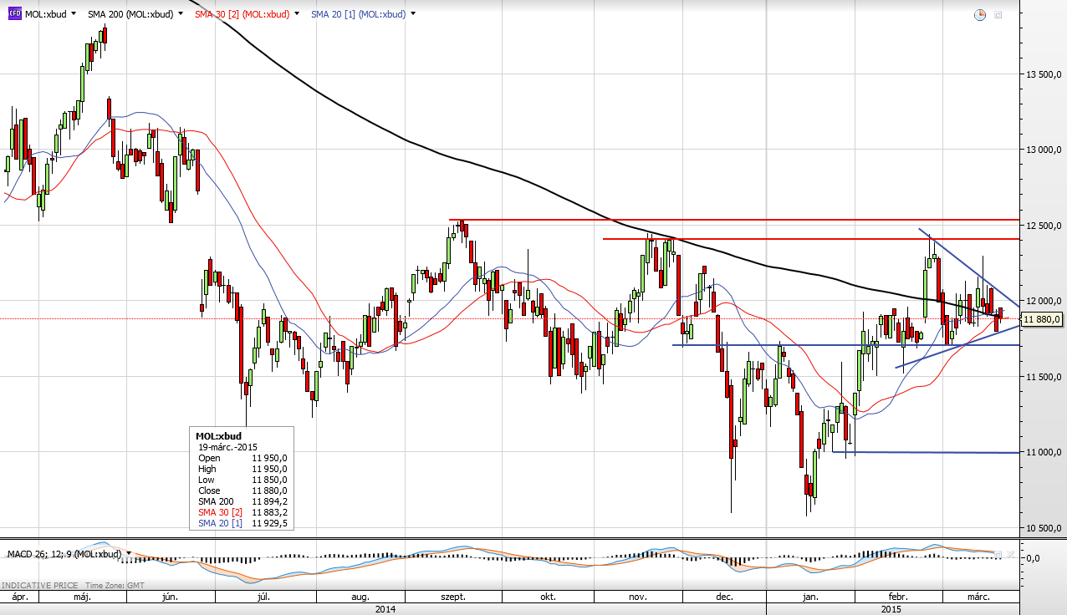Click the 13 000,0 price axis label
This screenshot has height=615, width=1067.
pos(1044,150)
